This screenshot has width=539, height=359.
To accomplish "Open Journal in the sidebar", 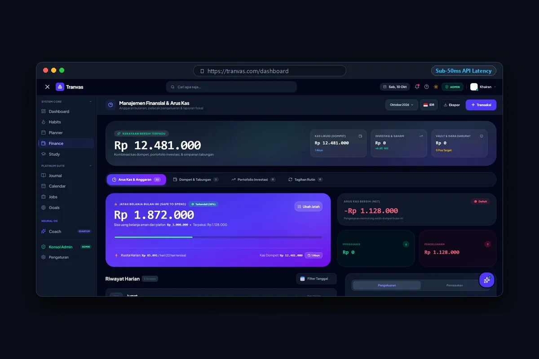I will 66,175.
